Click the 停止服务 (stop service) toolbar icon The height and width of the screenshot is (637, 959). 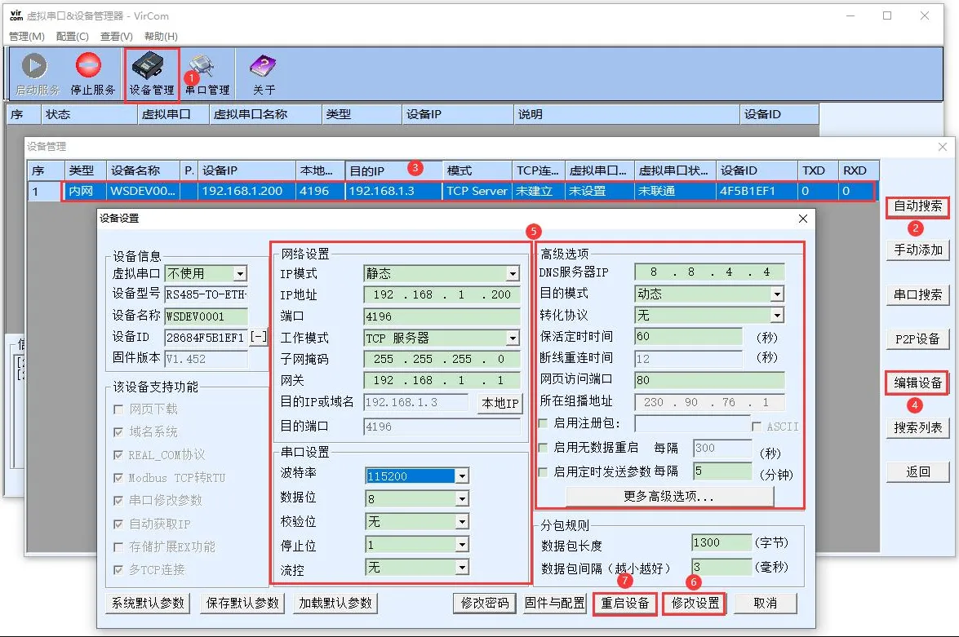pos(90,73)
